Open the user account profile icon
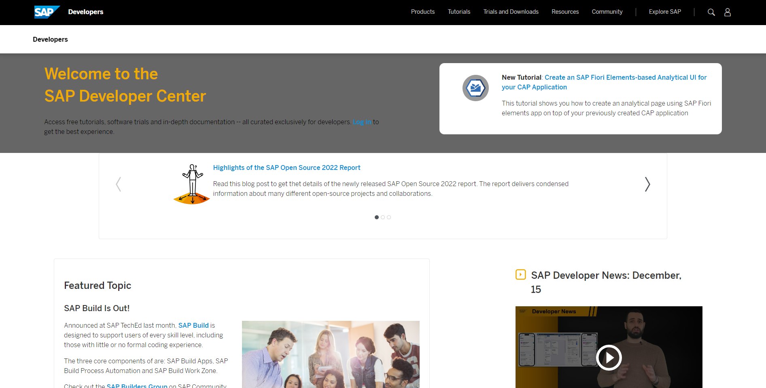 click(728, 12)
